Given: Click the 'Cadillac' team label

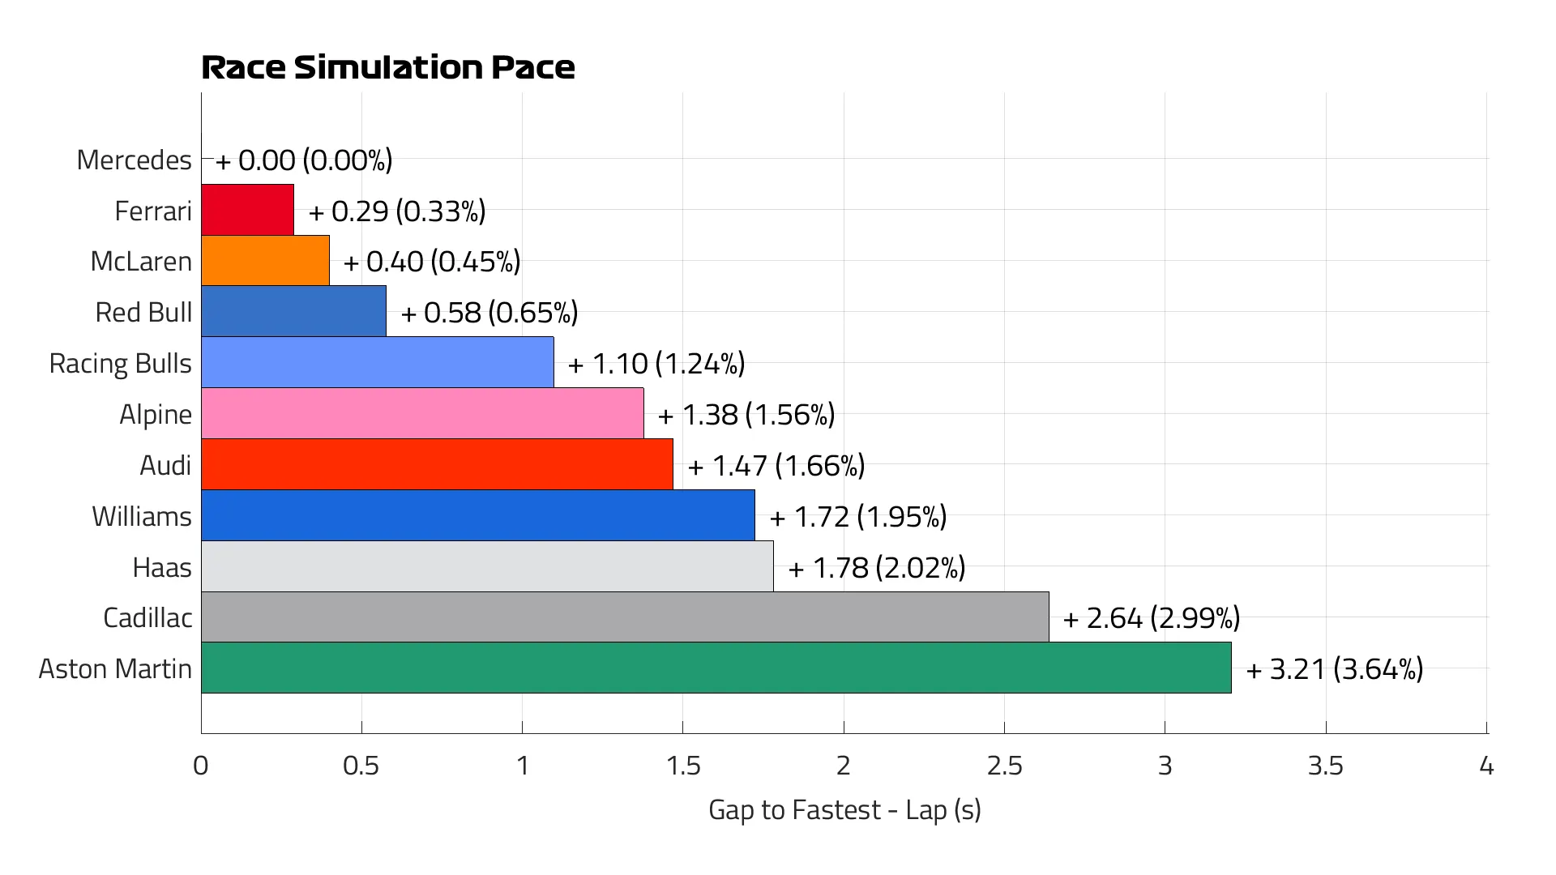Looking at the screenshot, I should pyautogui.click(x=148, y=618).
